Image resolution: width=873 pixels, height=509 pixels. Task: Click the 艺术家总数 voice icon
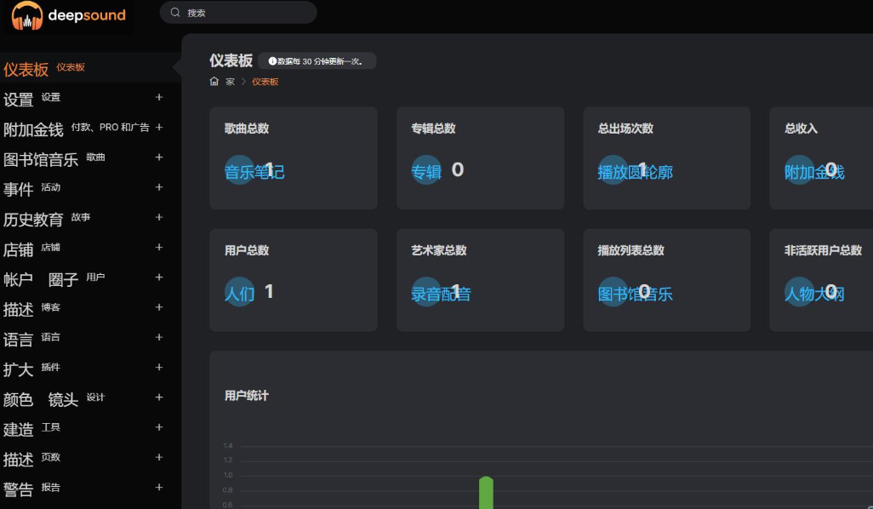[x=426, y=292]
